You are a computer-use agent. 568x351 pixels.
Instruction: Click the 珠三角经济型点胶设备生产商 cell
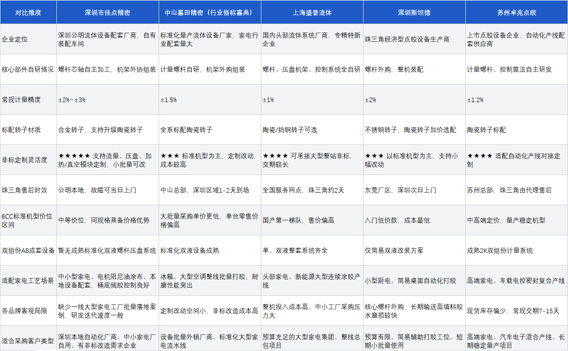coord(414,39)
